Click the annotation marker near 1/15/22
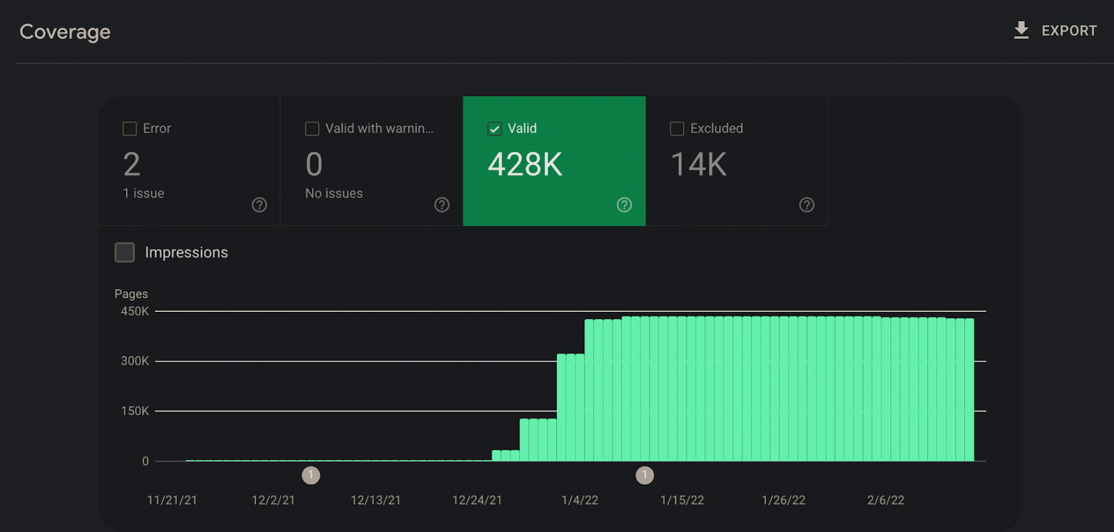 (645, 476)
